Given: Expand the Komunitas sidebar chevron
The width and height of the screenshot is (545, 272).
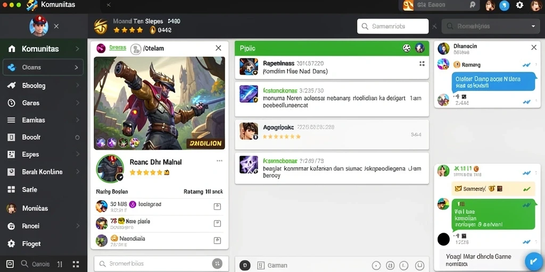Looking at the screenshot, I should click(77, 49).
